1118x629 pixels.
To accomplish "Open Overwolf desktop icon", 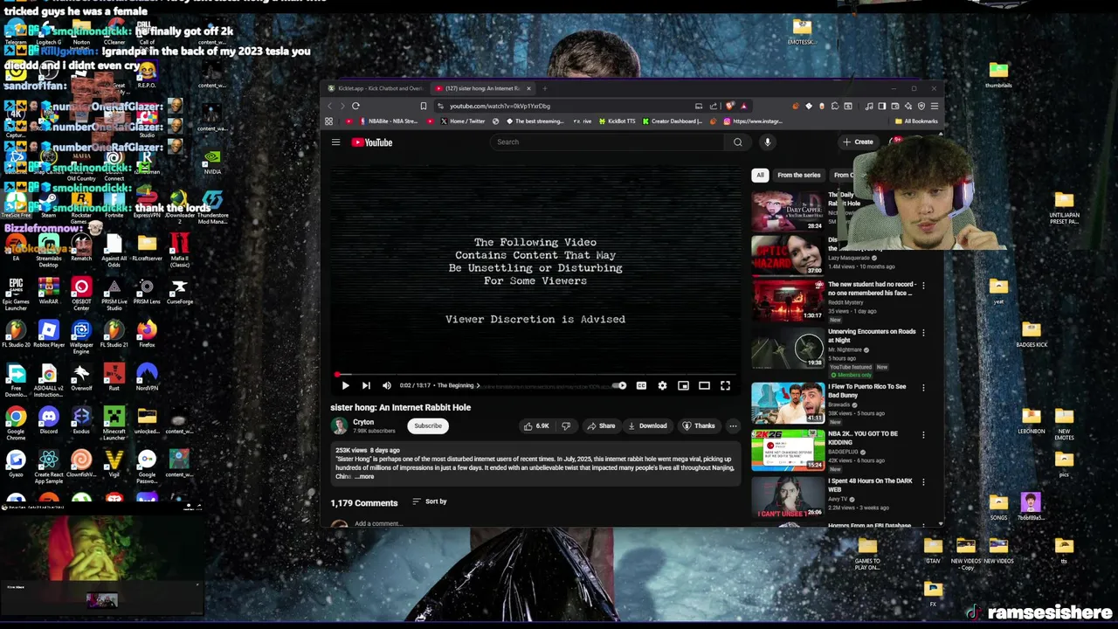I will pyautogui.click(x=81, y=377).
